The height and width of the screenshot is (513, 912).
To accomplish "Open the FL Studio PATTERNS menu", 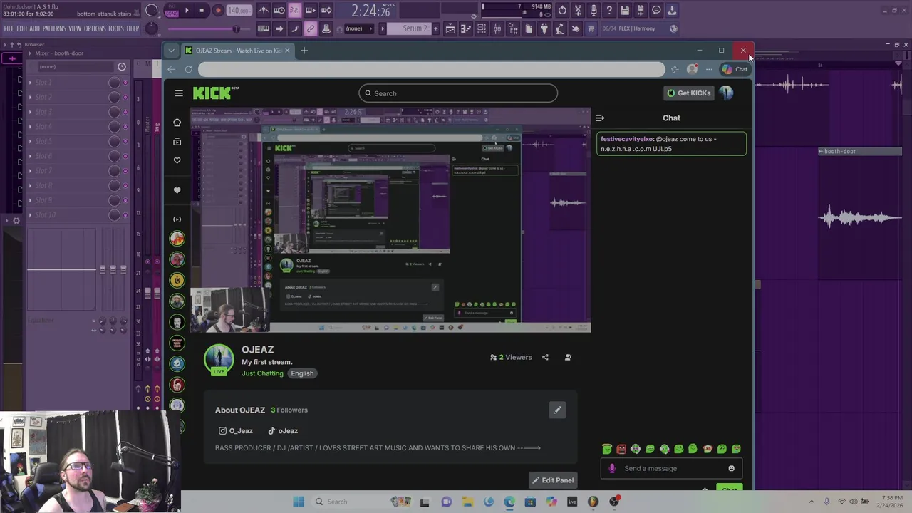I will pyautogui.click(x=54, y=29).
